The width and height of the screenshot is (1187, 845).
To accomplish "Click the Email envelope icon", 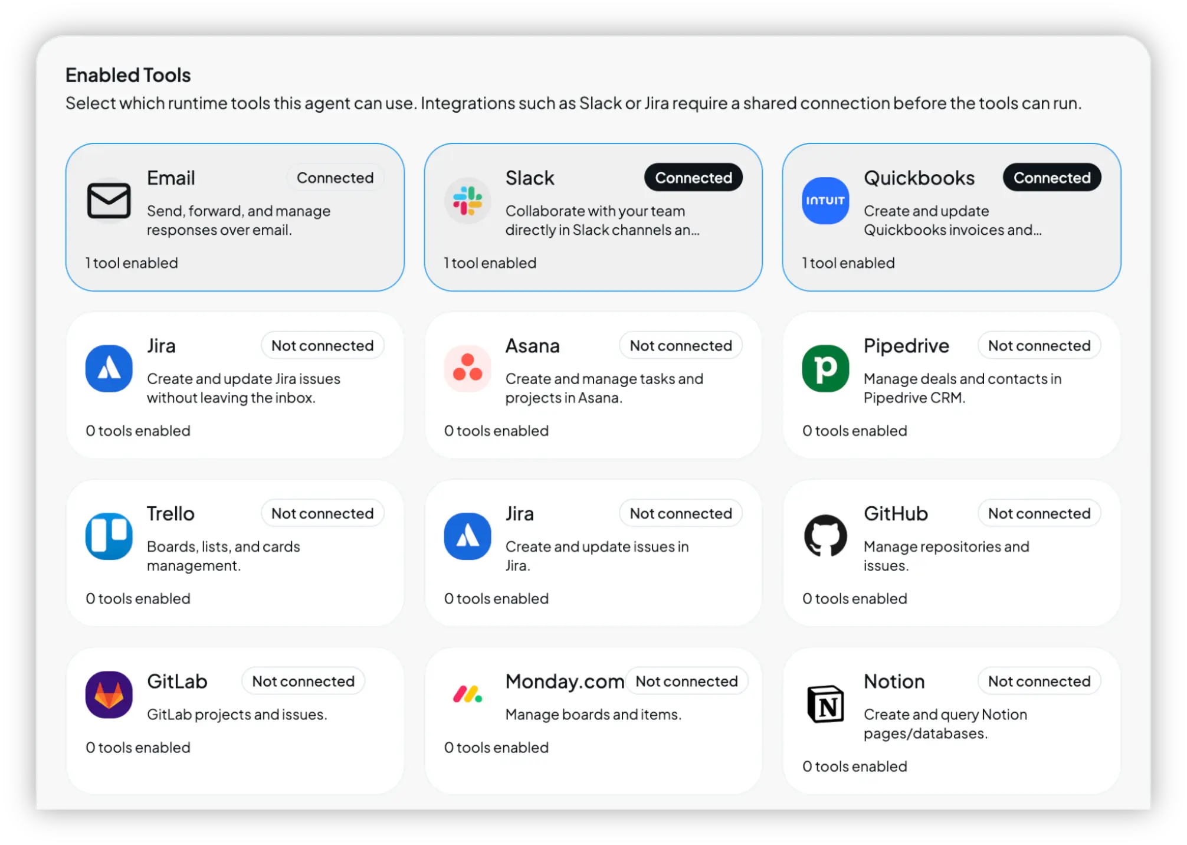I will click(109, 201).
